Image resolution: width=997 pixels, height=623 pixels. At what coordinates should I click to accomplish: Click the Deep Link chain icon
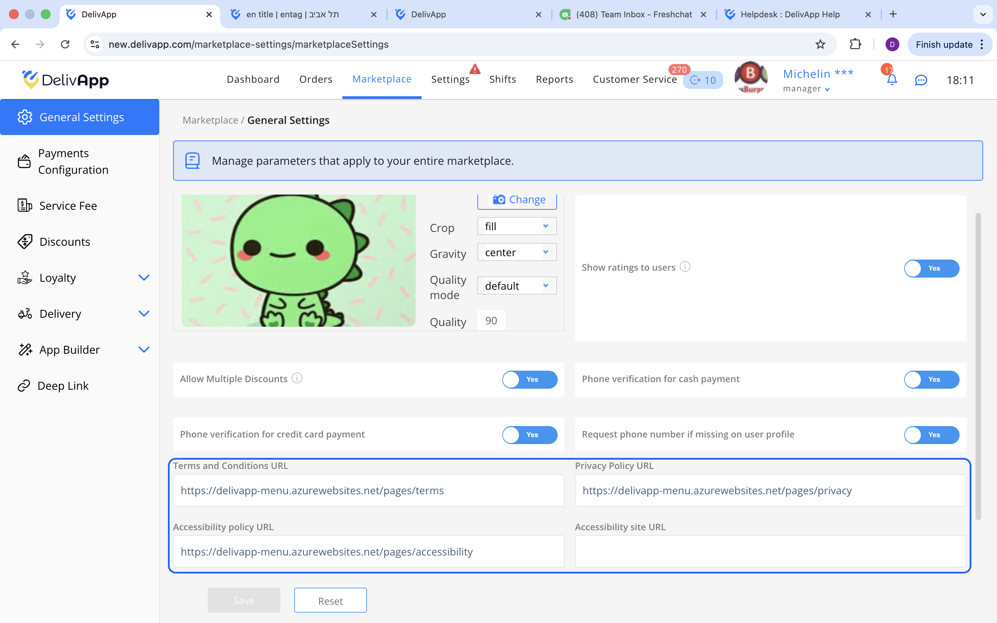pos(24,386)
